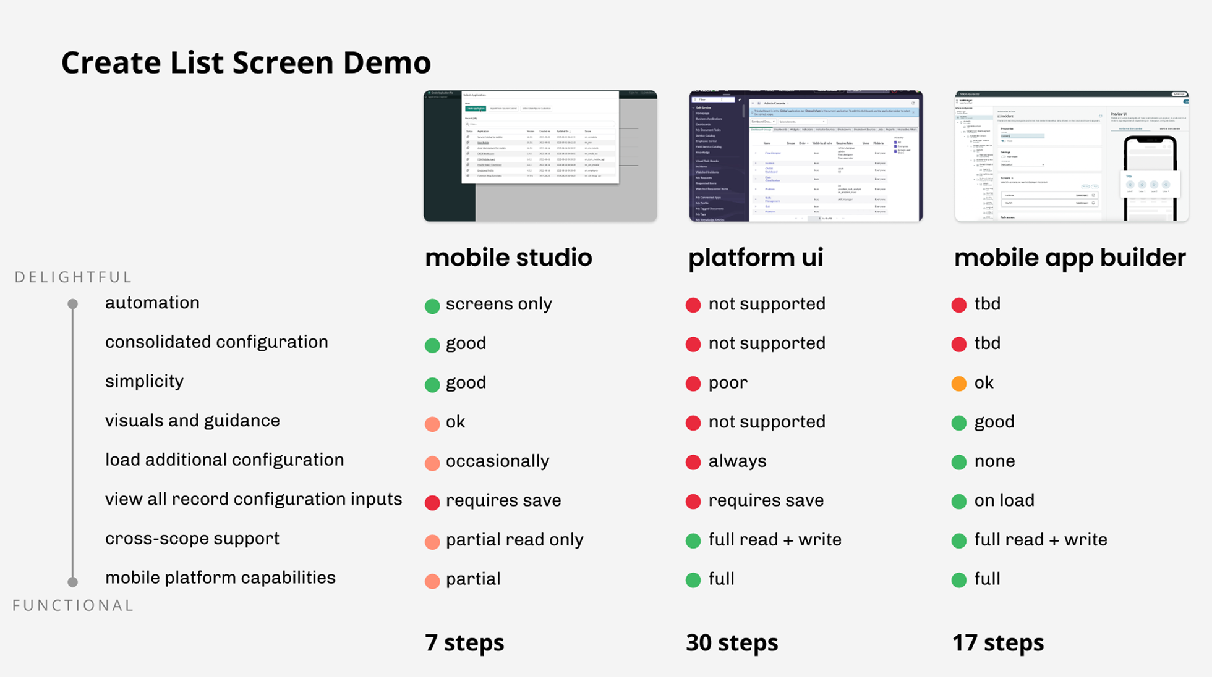Click the salmon dot beside mobile studio 'ok'
1212x677 pixels.
coord(432,424)
